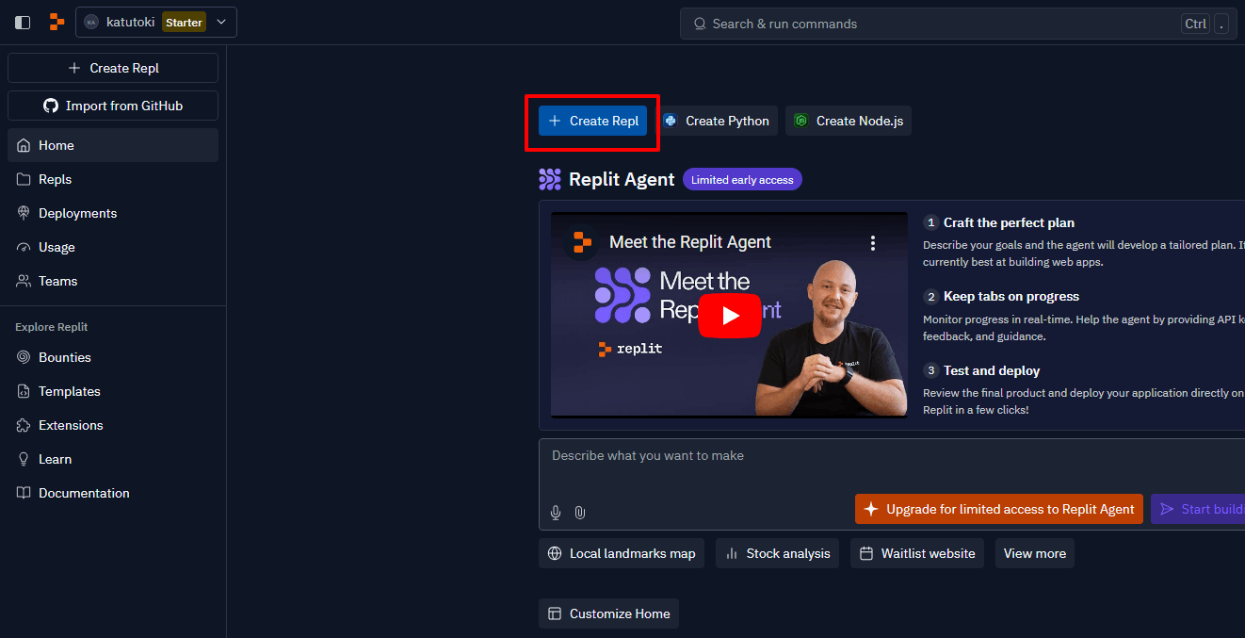Click the sidebar Create Repl button
This screenshot has height=638, width=1245.
point(113,68)
